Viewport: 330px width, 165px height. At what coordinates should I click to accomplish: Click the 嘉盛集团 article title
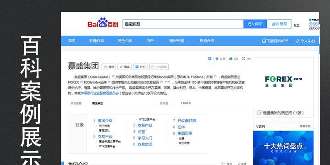(83, 66)
